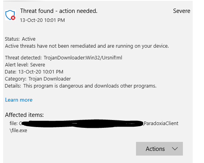Select the Severe label at top right
Screen dimensions: 204x163
[182, 11]
